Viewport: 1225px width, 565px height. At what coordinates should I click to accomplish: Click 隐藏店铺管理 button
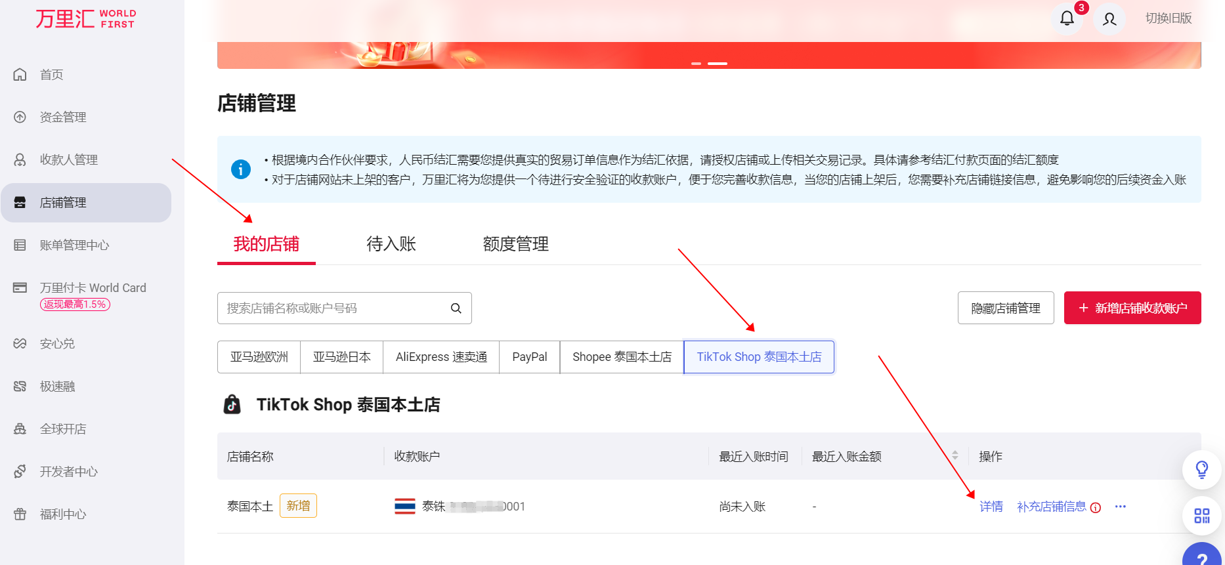(x=1006, y=308)
